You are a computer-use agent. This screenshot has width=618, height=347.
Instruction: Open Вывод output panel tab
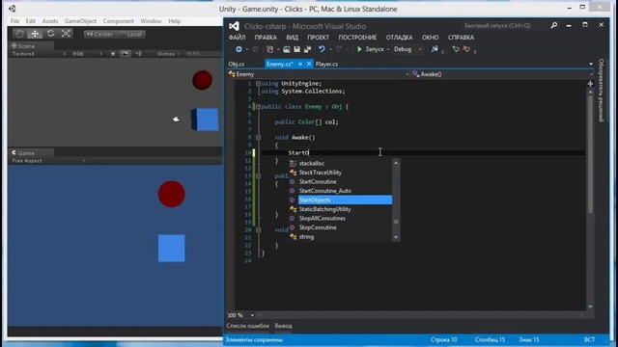[283, 326]
